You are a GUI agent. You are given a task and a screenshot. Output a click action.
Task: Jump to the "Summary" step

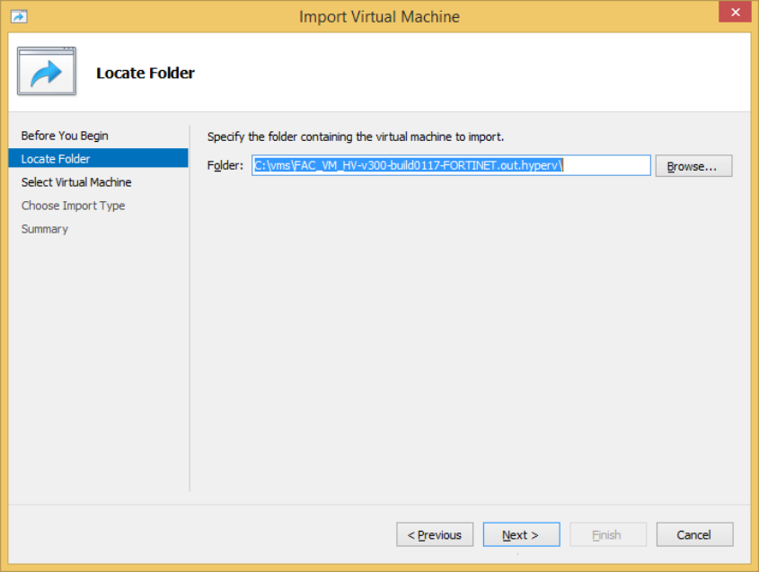coord(44,229)
